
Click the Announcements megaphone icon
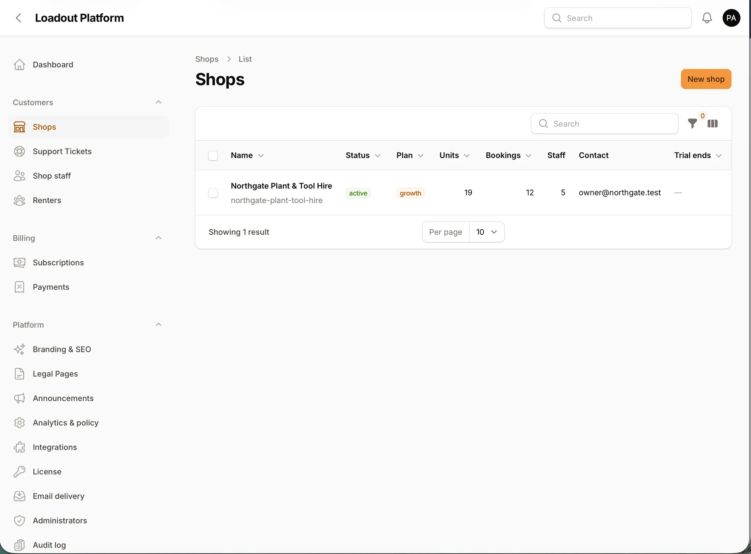[20, 398]
